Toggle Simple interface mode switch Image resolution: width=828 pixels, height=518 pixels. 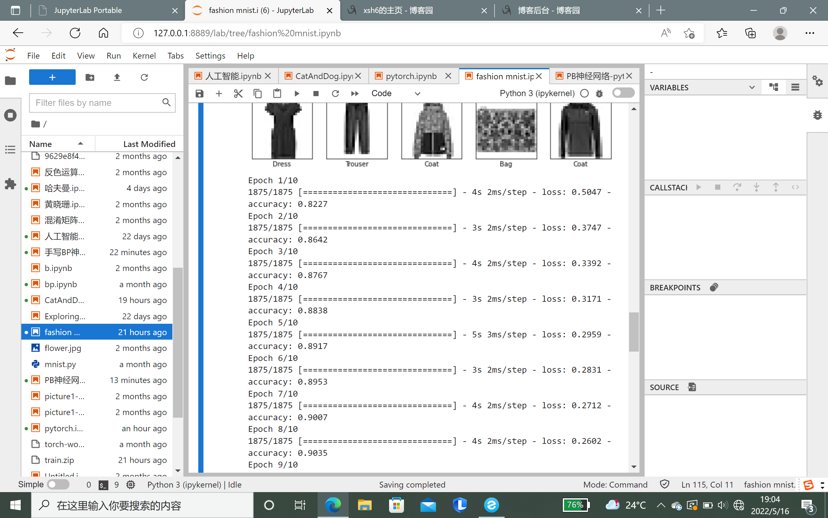point(58,484)
